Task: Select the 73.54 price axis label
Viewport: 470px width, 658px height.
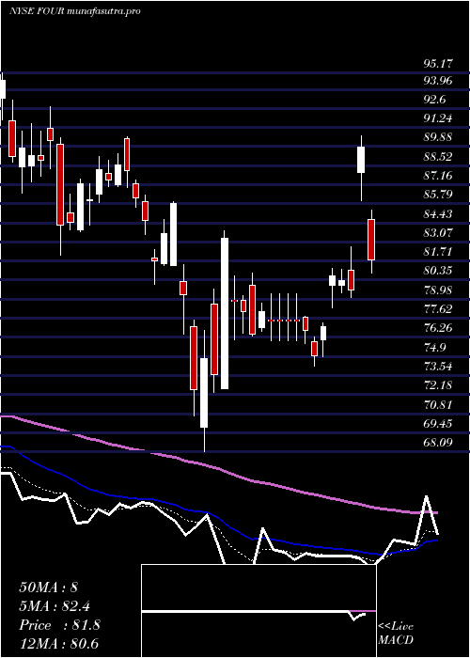Action: point(437,367)
